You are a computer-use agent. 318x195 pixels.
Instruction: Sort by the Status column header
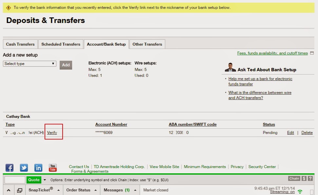click(x=269, y=124)
